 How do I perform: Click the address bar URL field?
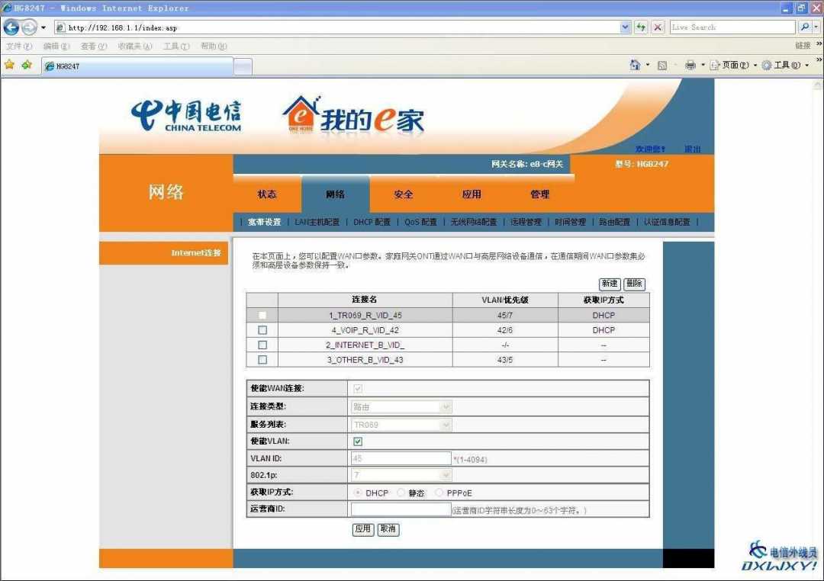pyautogui.click(x=336, y=27)
